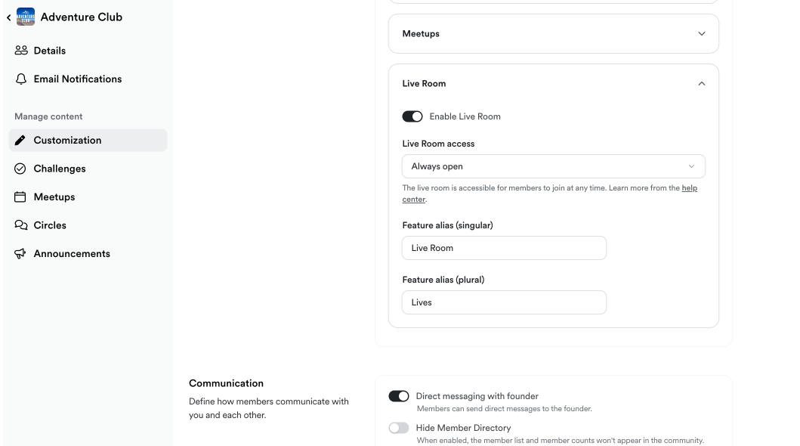Follow the help center link
Viewport: 800px width, 446px height.
click(689, 188)
